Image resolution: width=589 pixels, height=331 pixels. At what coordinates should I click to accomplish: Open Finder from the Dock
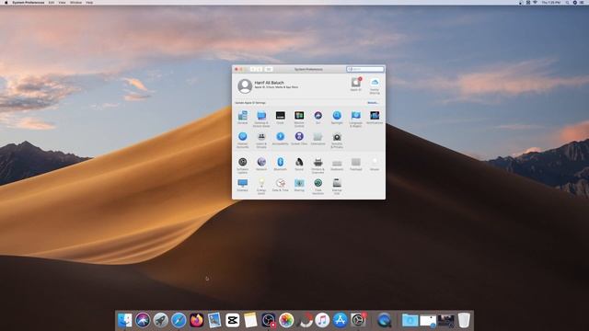(x=125, y=320)
